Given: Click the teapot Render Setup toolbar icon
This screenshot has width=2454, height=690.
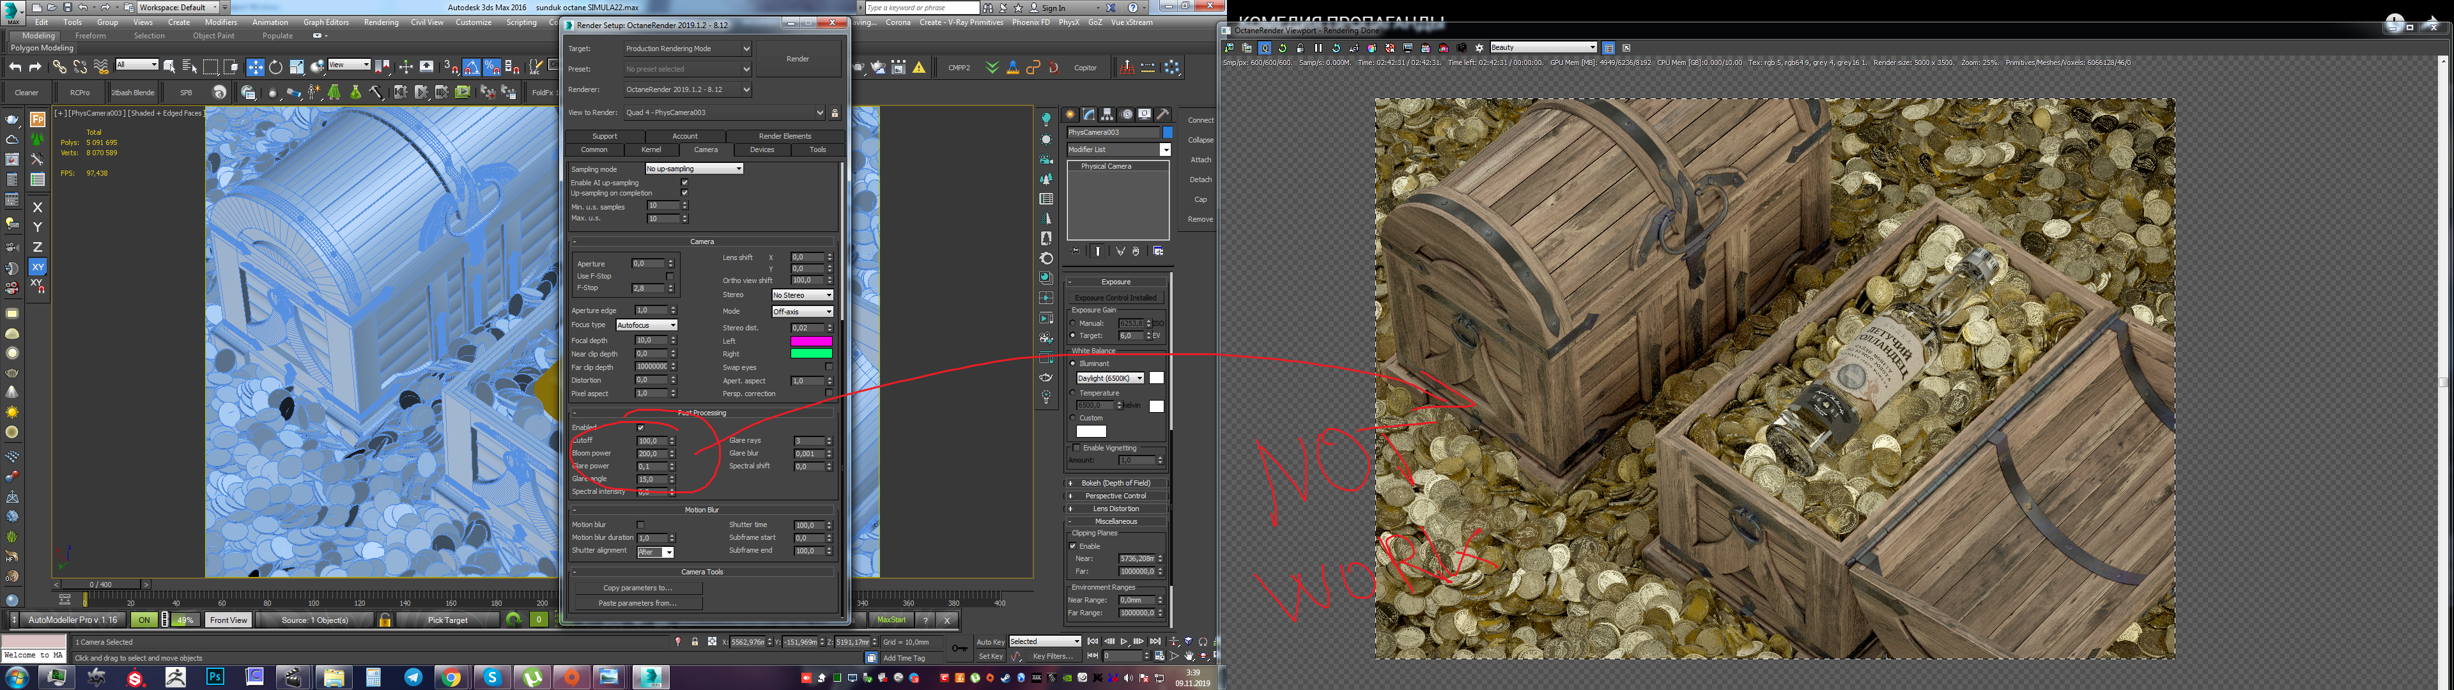Looking at the screenshot, I should pyautogui.click(x=858, y=66).
